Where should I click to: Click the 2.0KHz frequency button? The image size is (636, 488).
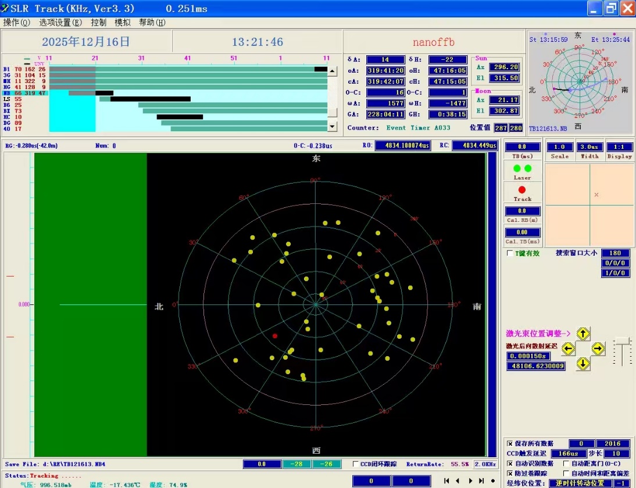(x=485, y=464)
